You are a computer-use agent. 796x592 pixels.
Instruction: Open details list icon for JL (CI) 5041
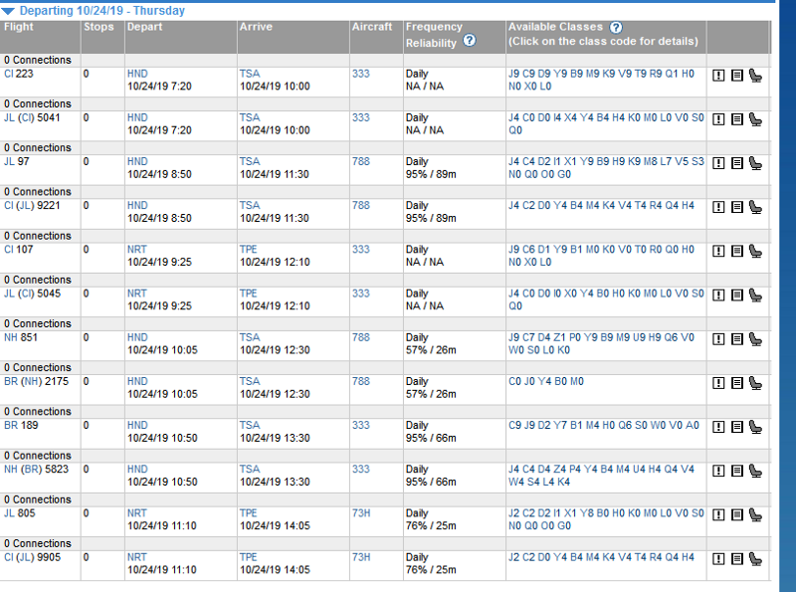tap(737, 119)
